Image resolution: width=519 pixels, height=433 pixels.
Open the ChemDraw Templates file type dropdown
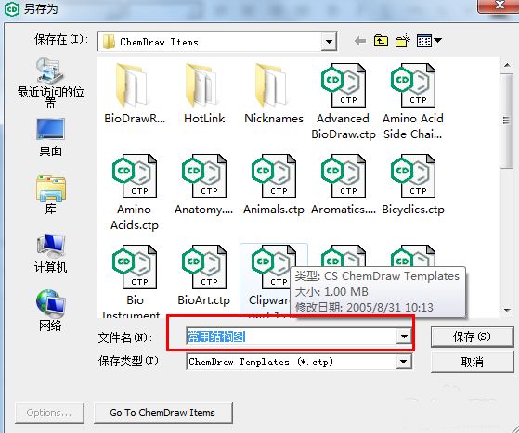404,362
